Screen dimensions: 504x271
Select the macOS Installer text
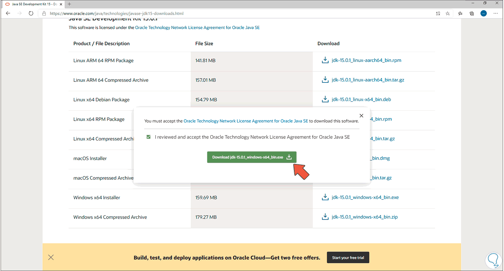tap(90, 158)
